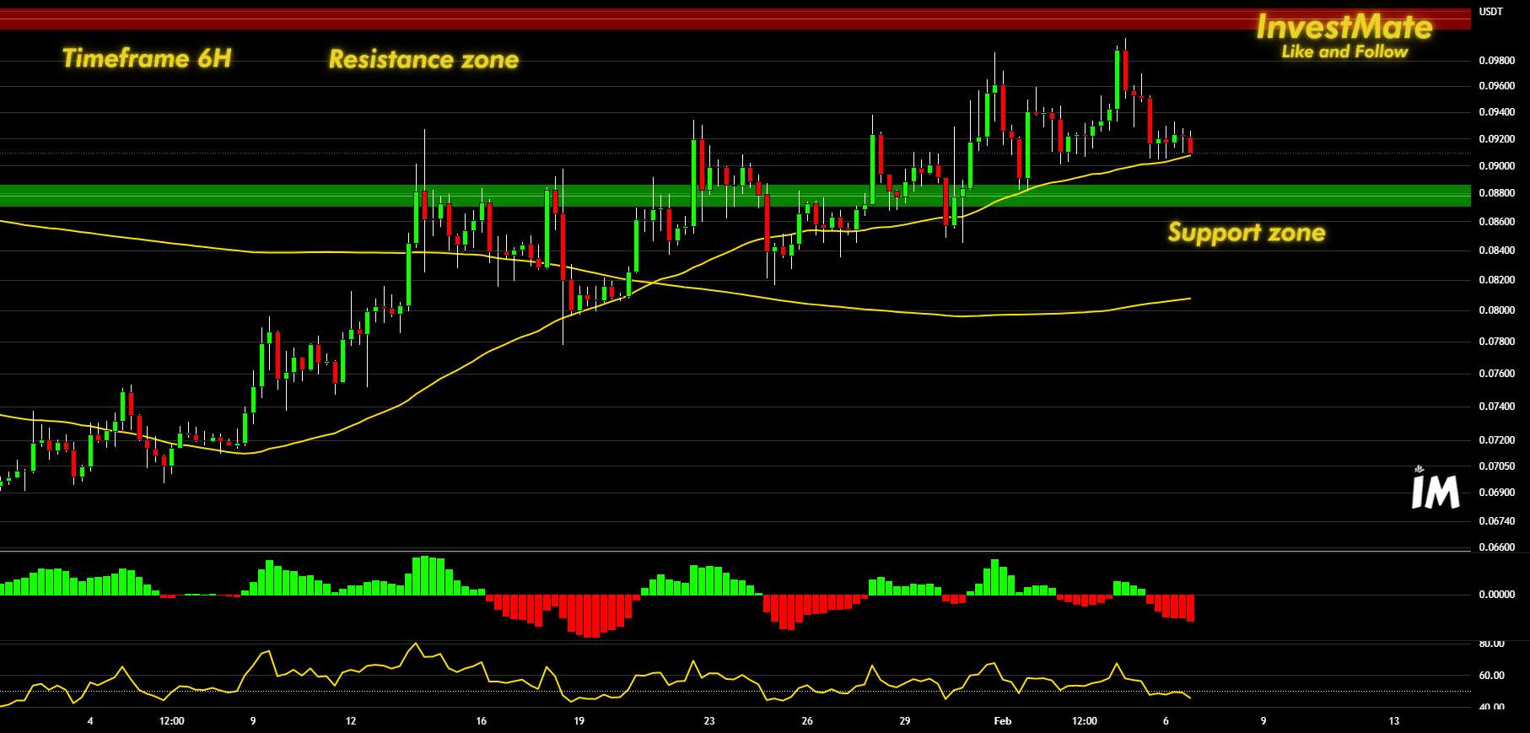Select the 'Support zone' text label
This screenshot has height=733, width=1530.
pyautogui.click(x=1247, y=233)
